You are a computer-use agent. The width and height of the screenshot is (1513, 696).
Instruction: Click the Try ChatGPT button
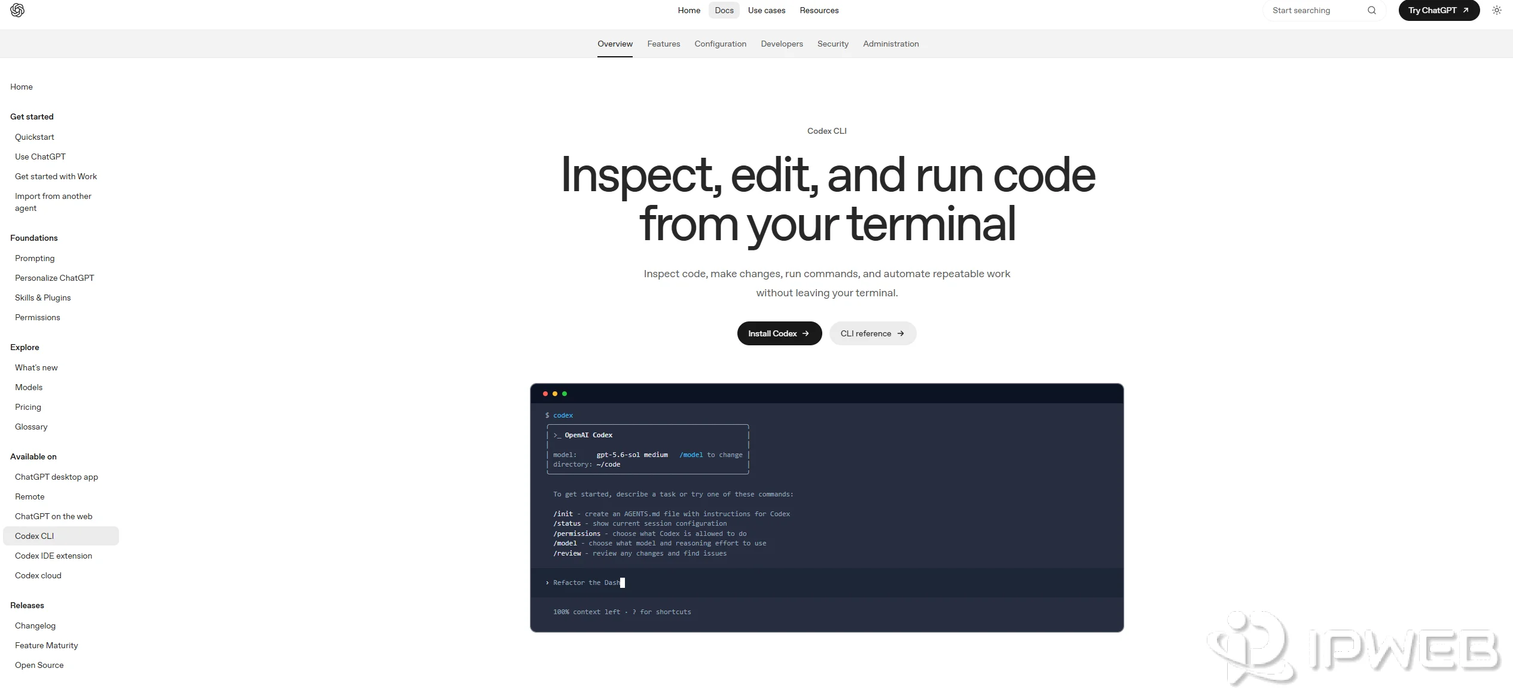pos(1438,10)
